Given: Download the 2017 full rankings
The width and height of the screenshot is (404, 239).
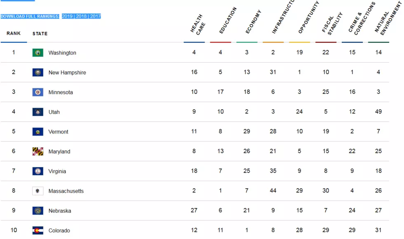Looking at the screenshot, I should point(95,16).
